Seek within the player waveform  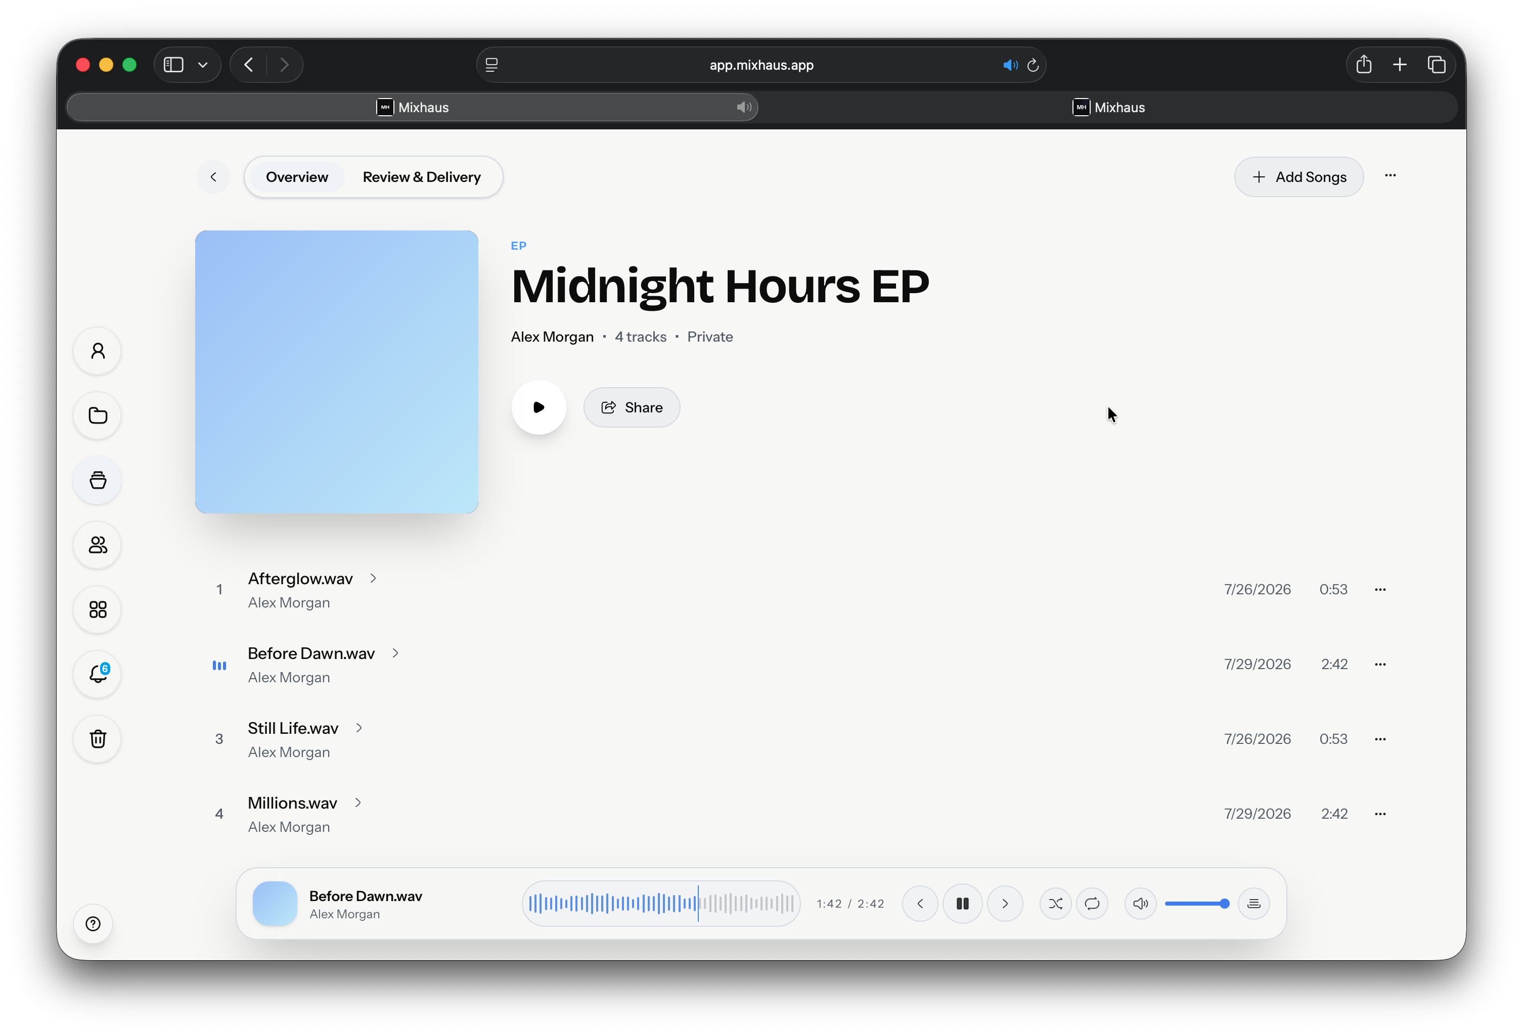click(660, 904)
